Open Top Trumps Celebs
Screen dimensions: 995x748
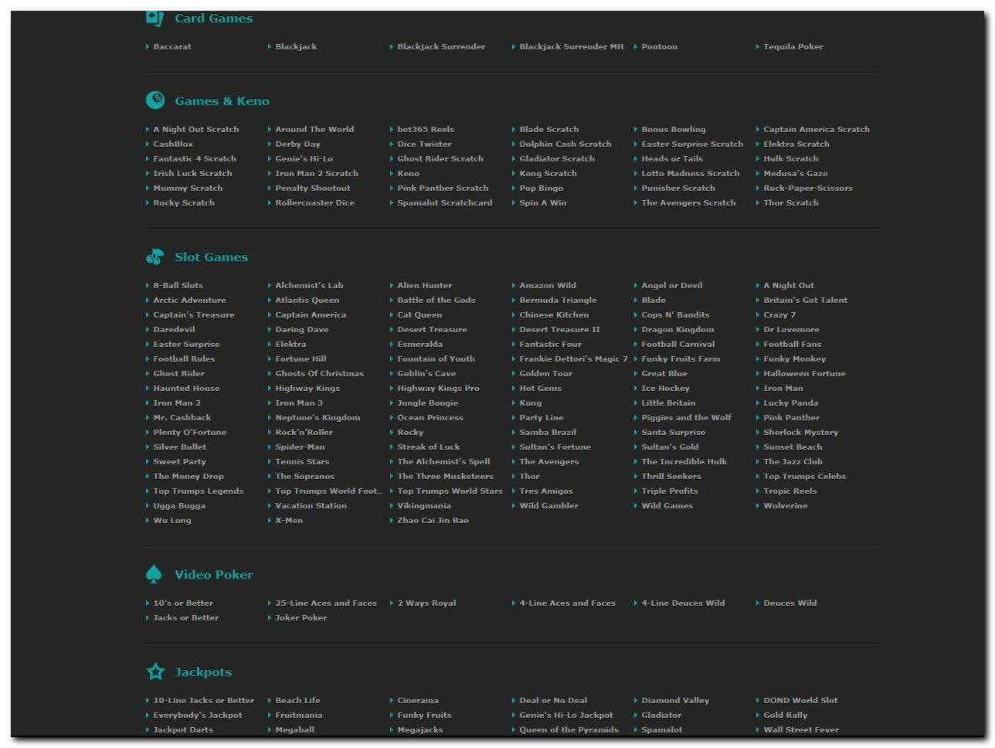(805, 477)
